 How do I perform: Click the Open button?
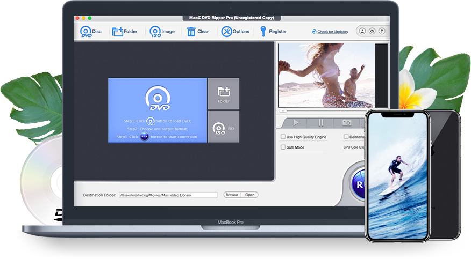coord(249,195)
